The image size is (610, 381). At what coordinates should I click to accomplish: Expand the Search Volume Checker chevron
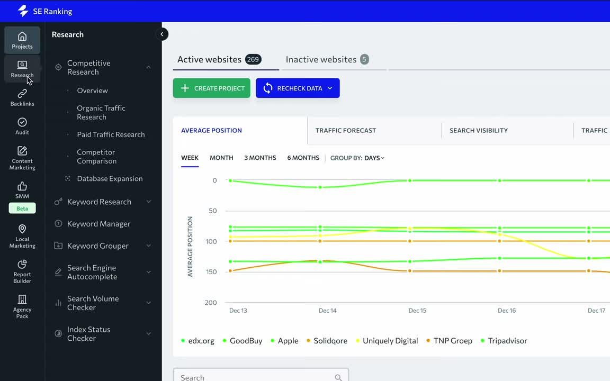[149, 303]
